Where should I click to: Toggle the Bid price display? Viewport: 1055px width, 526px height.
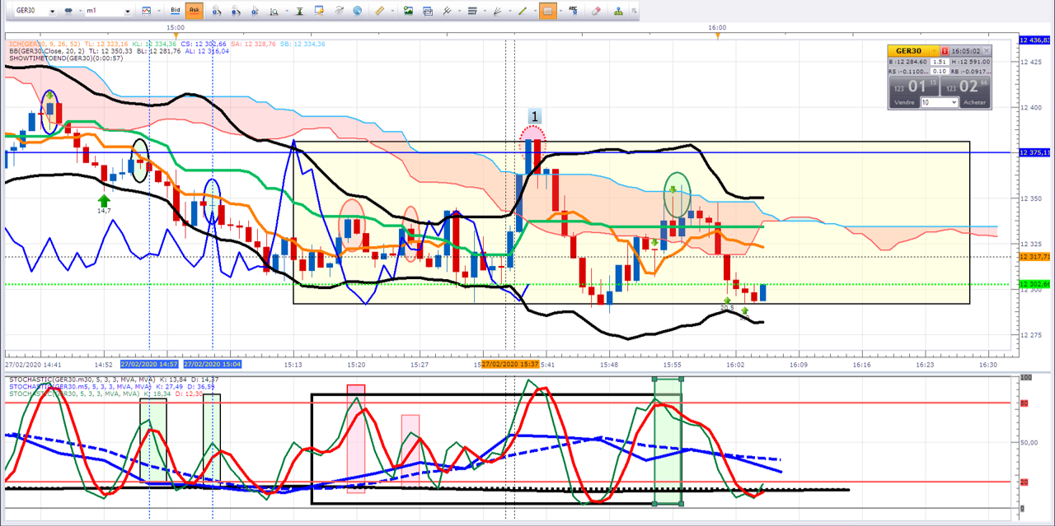point(175,11)
